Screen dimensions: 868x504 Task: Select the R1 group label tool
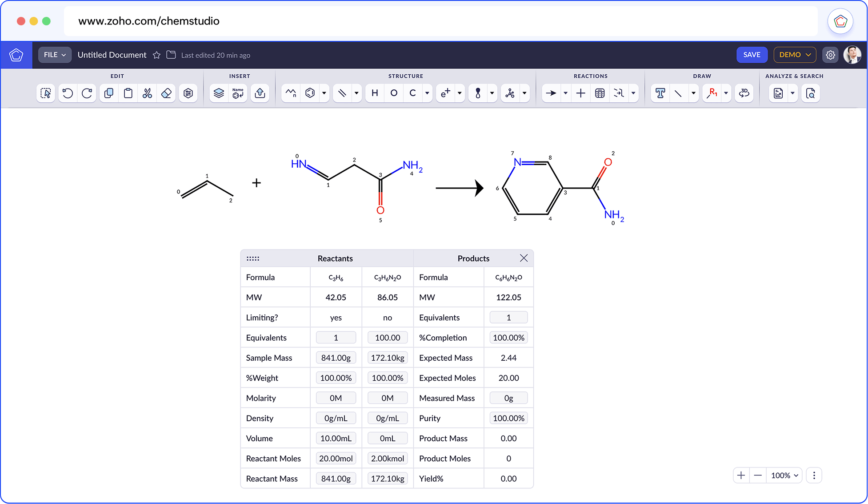click(x=712, y=93)
